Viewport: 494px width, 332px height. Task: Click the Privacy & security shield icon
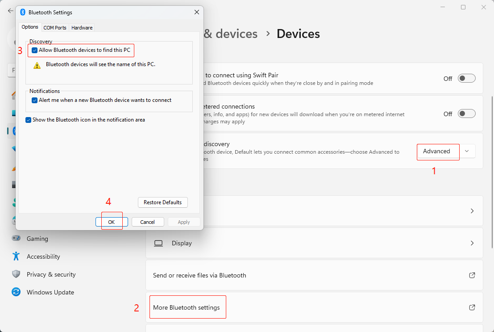(16, 274)
